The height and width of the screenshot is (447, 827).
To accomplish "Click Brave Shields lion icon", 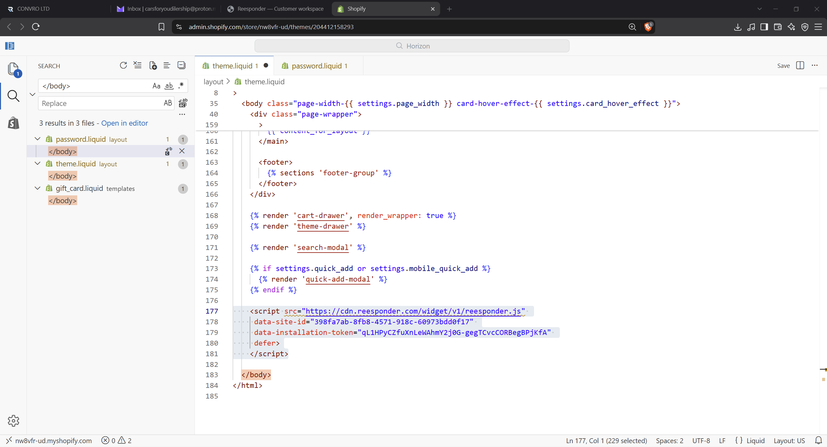I will click(x=648, y=27).
